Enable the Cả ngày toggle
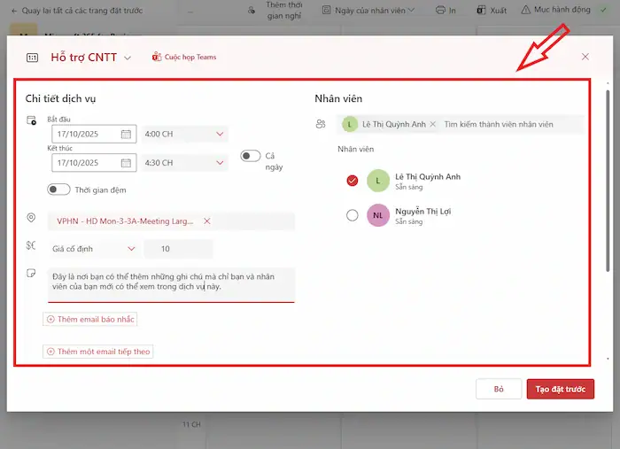The image size is (620, 449). 251,156
